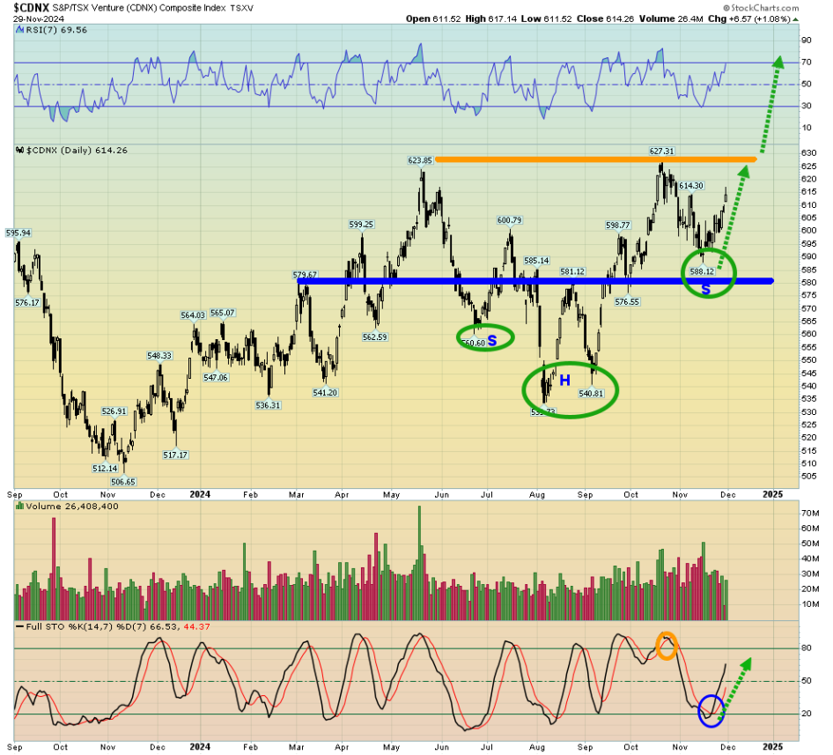
Task: Click the $CDNX ticker symbol title
Action: tap(32, 5)
